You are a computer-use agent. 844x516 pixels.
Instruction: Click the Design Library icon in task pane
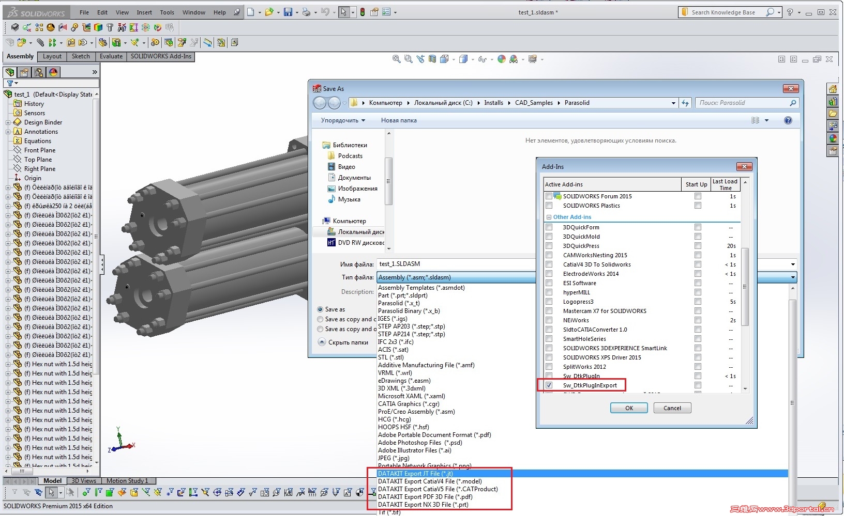point(833,101)
